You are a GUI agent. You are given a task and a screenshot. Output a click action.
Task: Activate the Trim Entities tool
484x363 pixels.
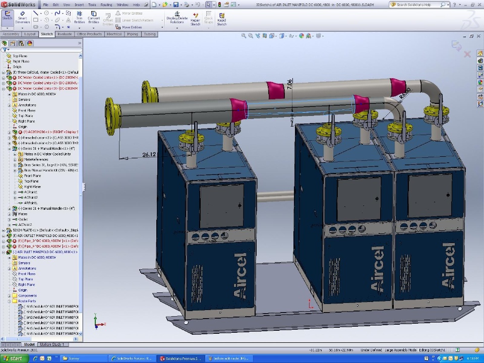tap(79, 17)
